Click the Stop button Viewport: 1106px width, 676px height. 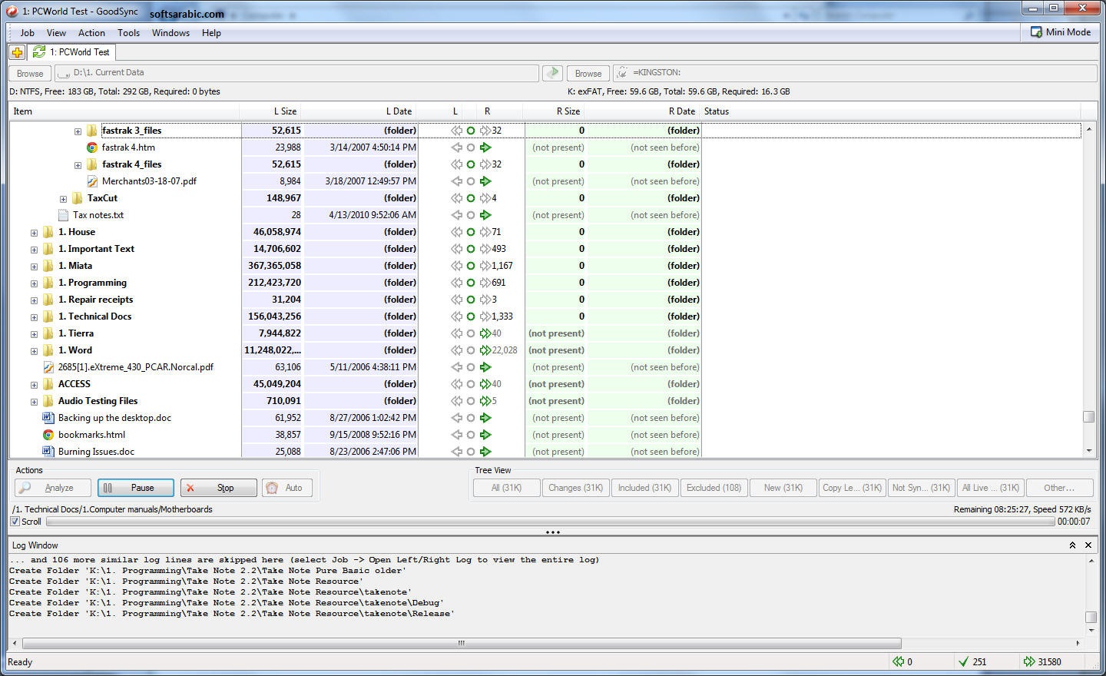tap(218, 488)
